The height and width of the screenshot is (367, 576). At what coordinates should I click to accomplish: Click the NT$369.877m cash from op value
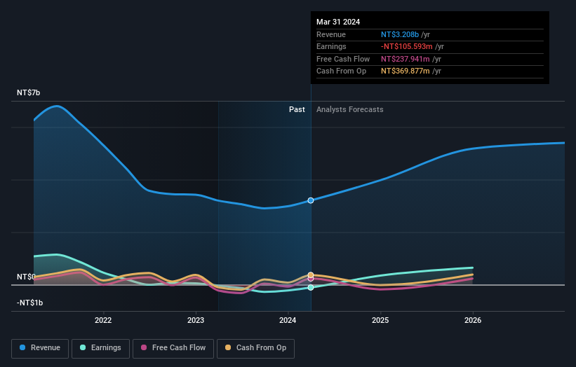pos(406,71)
